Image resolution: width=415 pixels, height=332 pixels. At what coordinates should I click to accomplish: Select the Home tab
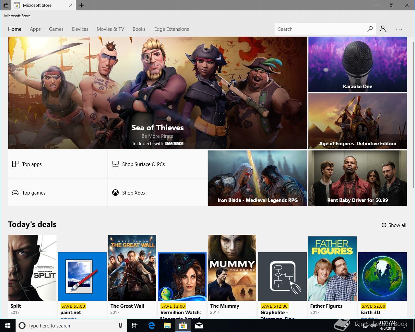(15, 29)
